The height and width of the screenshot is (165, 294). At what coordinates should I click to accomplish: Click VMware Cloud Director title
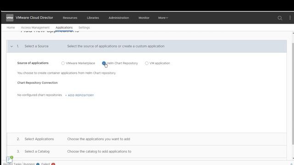point(34,17)
